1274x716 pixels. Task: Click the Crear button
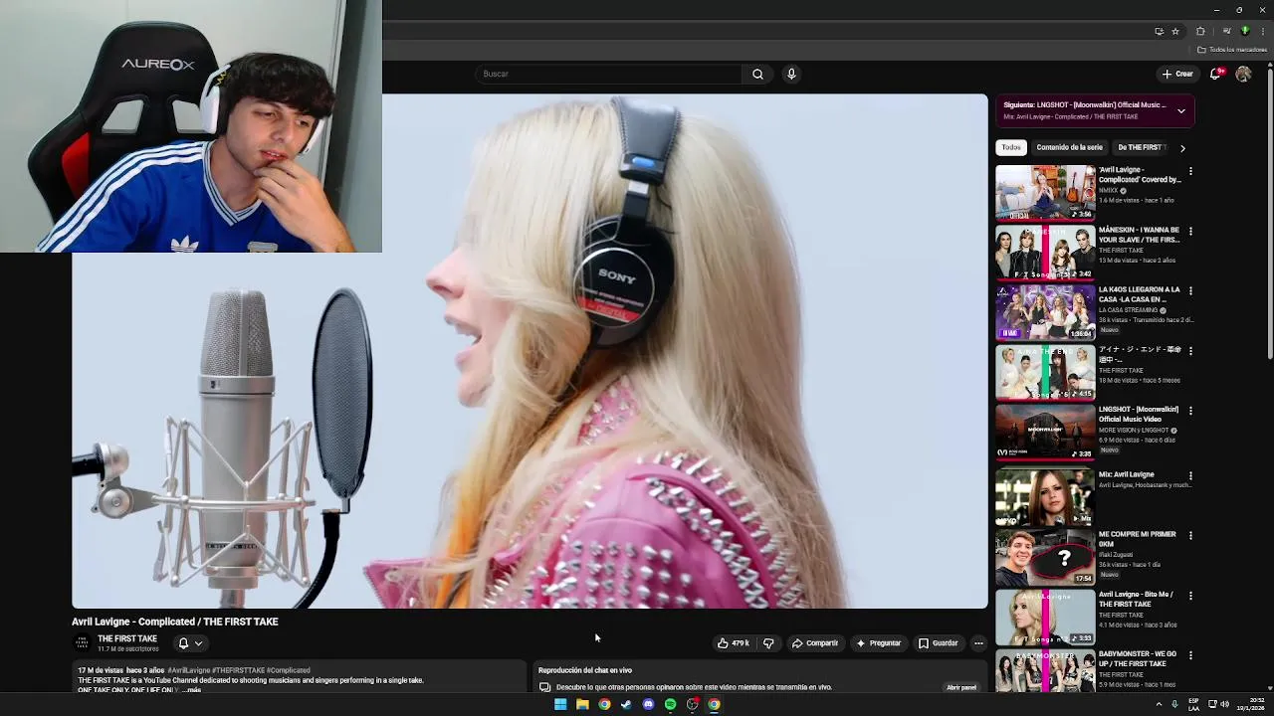(1177, 74)
